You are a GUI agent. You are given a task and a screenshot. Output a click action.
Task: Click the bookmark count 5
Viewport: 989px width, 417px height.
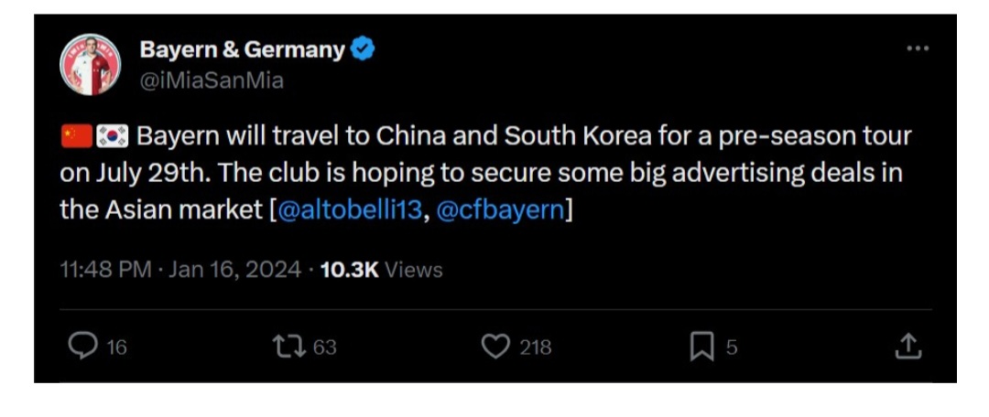732,347
